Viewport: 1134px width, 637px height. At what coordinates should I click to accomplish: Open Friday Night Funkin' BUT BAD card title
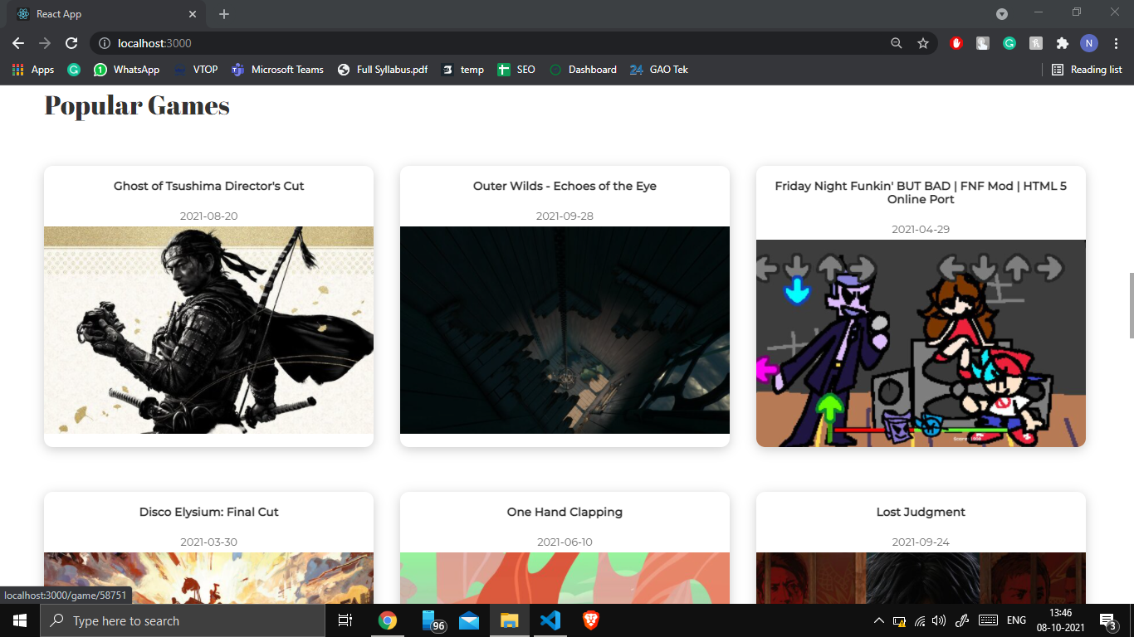coord(921,192)
